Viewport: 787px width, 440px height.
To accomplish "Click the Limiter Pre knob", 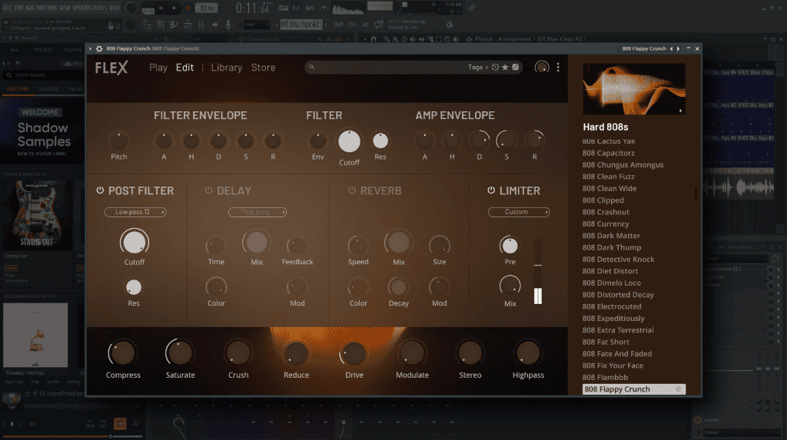I will click(510, 245).
